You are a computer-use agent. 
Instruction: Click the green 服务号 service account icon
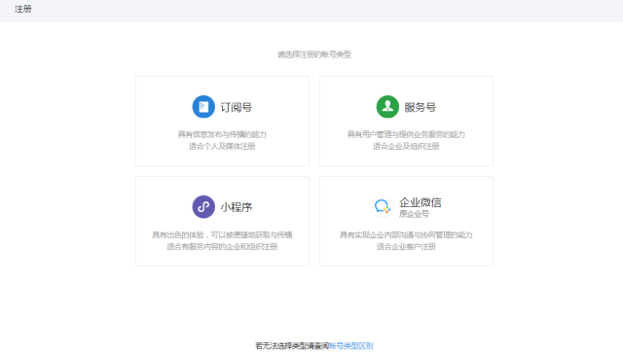(x=387, y=106)
